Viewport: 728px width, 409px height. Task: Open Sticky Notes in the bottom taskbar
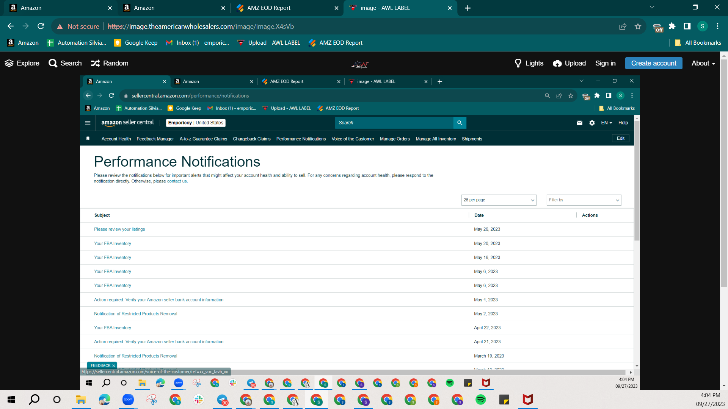(x=504, y=400)
